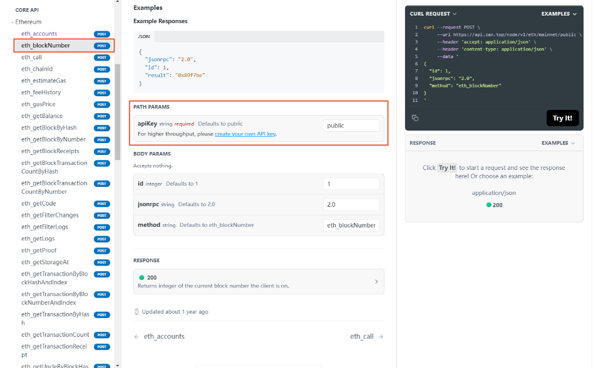Screen dimensions: 603x368
Task: Open Examples dropdown in the Response panel
Action: [x=559, y=143]
